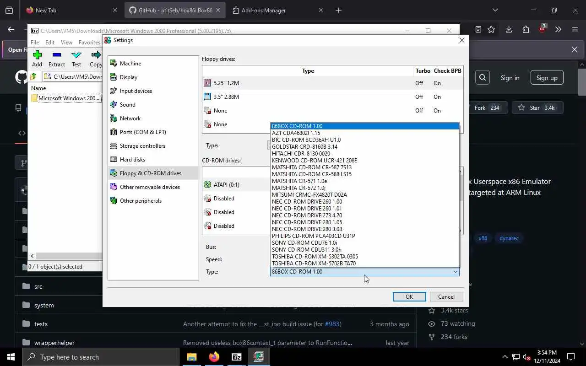Select the ATAPI (0:1) CD-ROM drive
This screenshot has height=366, width=586.
pos(236,184)
